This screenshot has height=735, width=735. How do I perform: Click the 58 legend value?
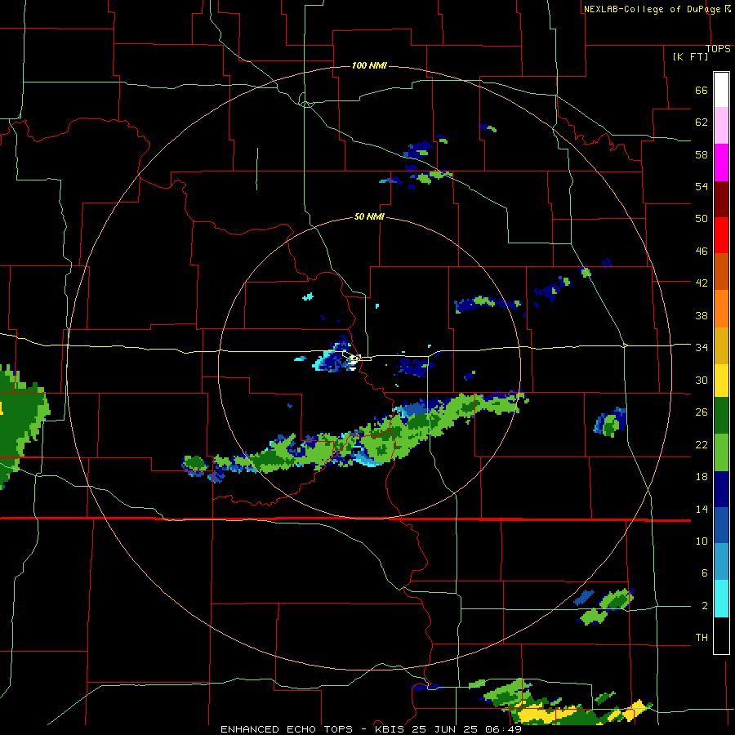coord(702,154)
